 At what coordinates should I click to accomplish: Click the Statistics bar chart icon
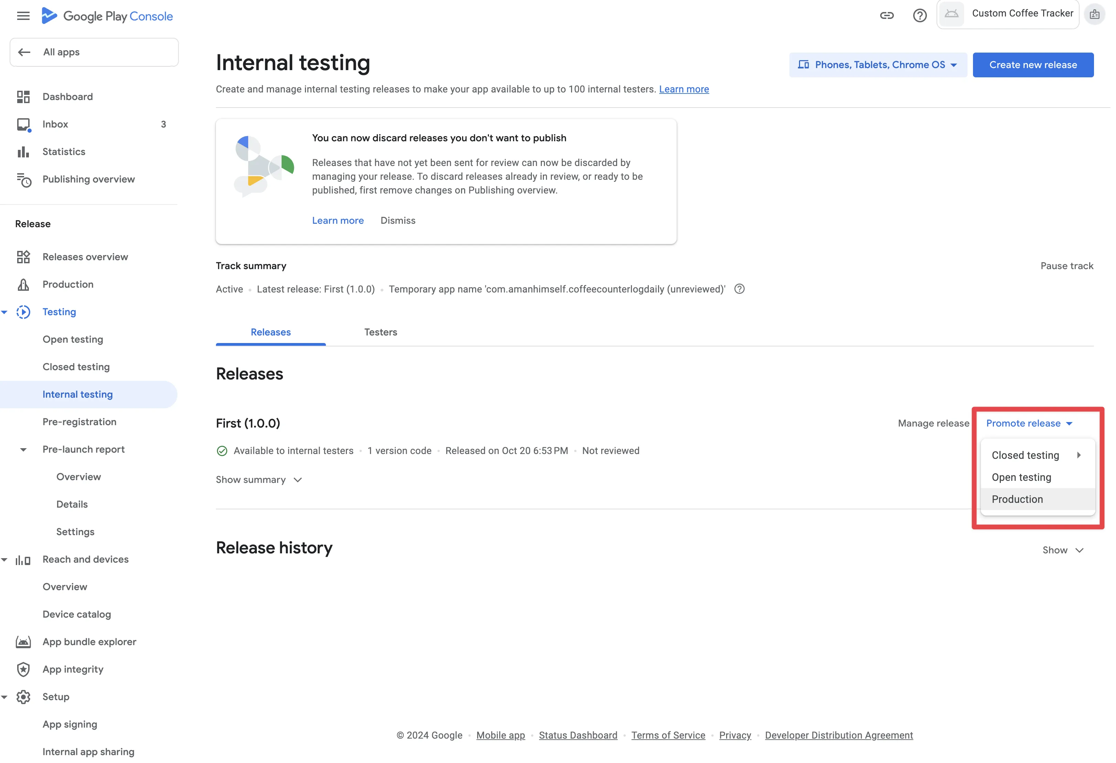click(x=23, y=152)
